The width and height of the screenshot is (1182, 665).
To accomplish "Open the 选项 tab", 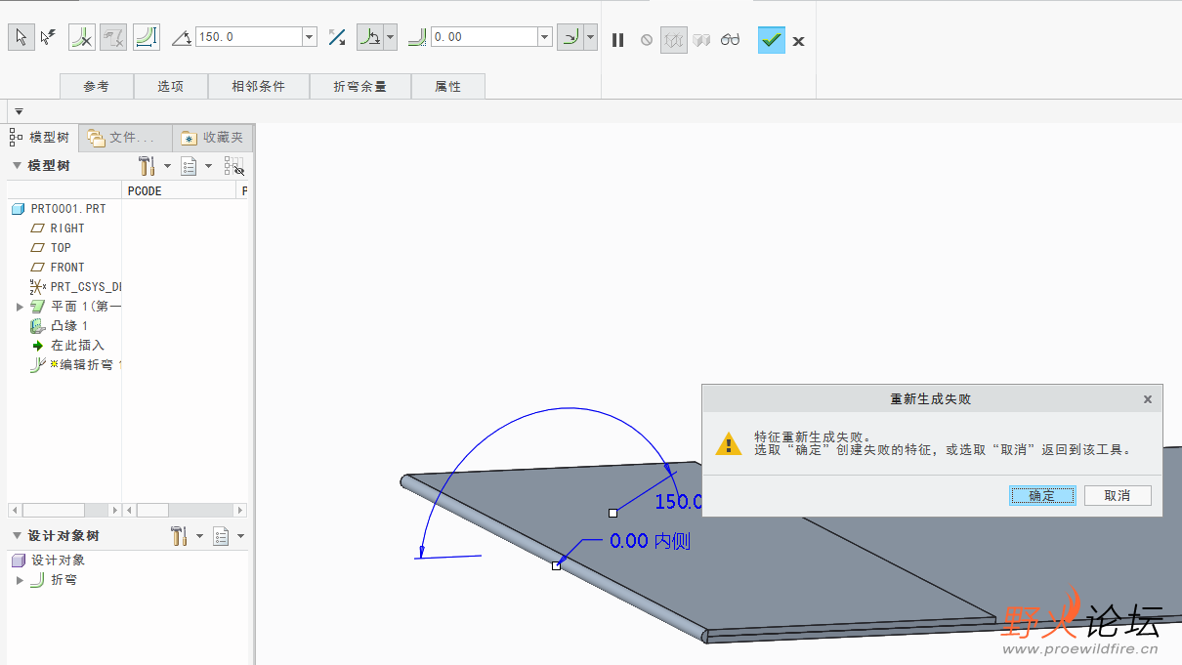I will (171, 86).
